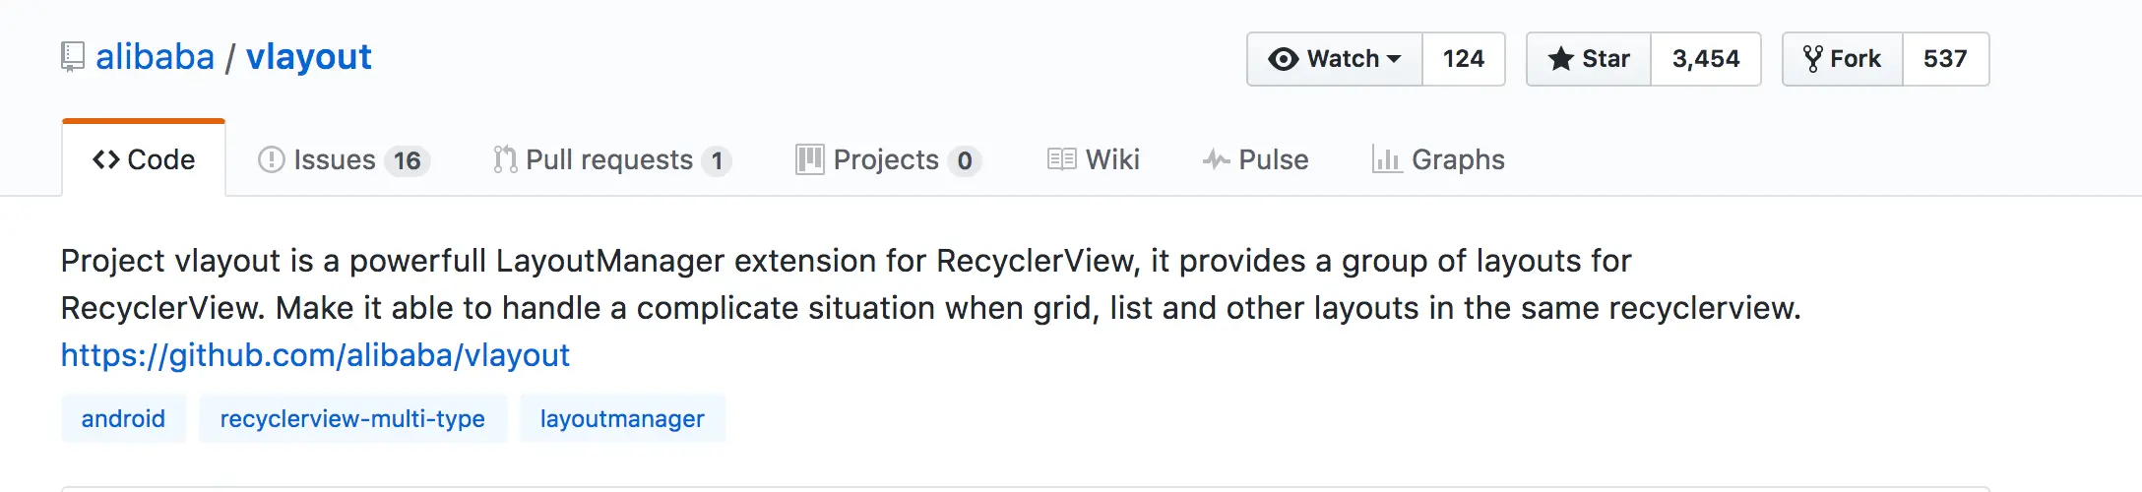Fork the vlayout repository

[1843, 59]
